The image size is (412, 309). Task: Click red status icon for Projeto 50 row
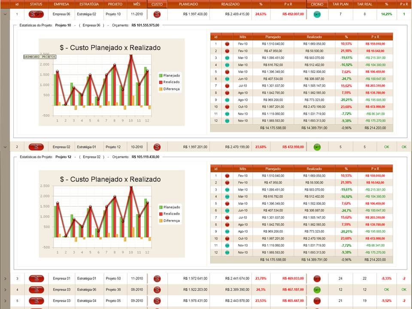36,279
